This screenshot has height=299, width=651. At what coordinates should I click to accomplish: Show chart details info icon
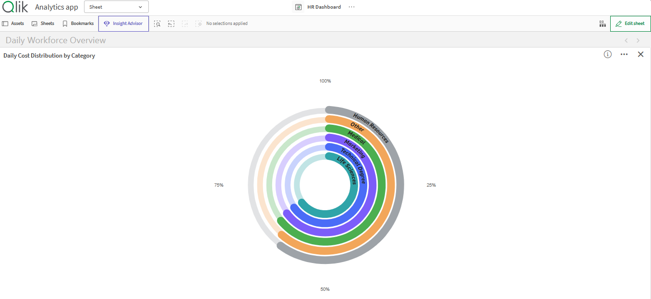pyautogui.click(x=607, y=54)
